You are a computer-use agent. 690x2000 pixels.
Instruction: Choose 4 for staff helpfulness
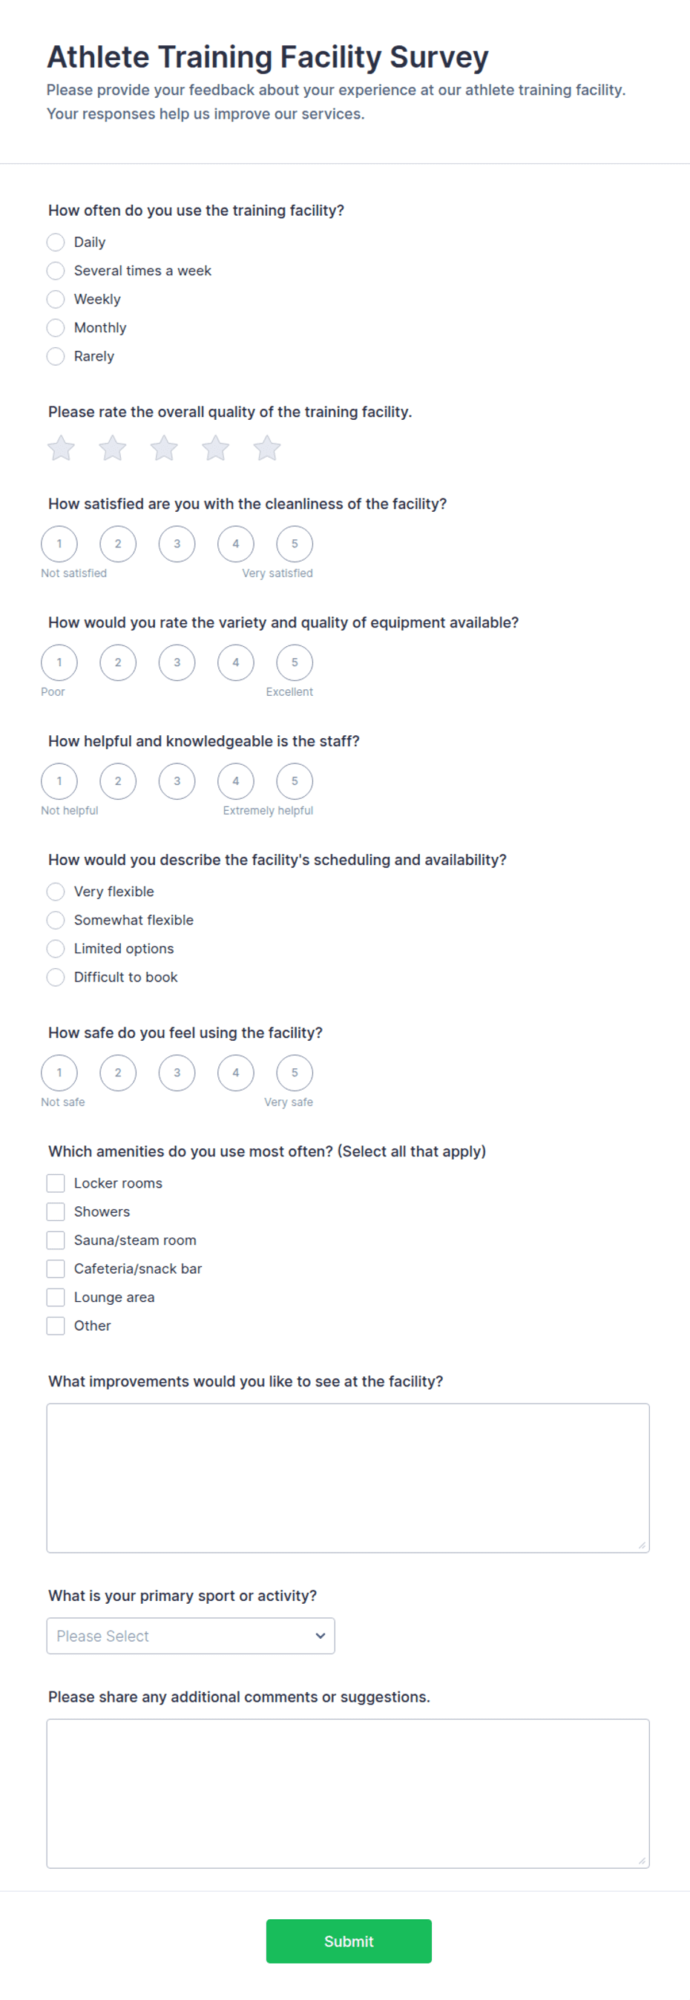click(236, 781)
